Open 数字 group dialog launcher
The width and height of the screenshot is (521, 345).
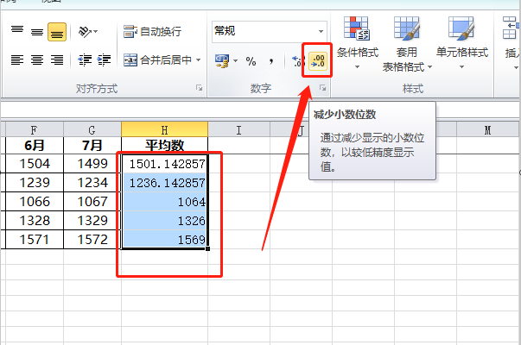[322, 88]
